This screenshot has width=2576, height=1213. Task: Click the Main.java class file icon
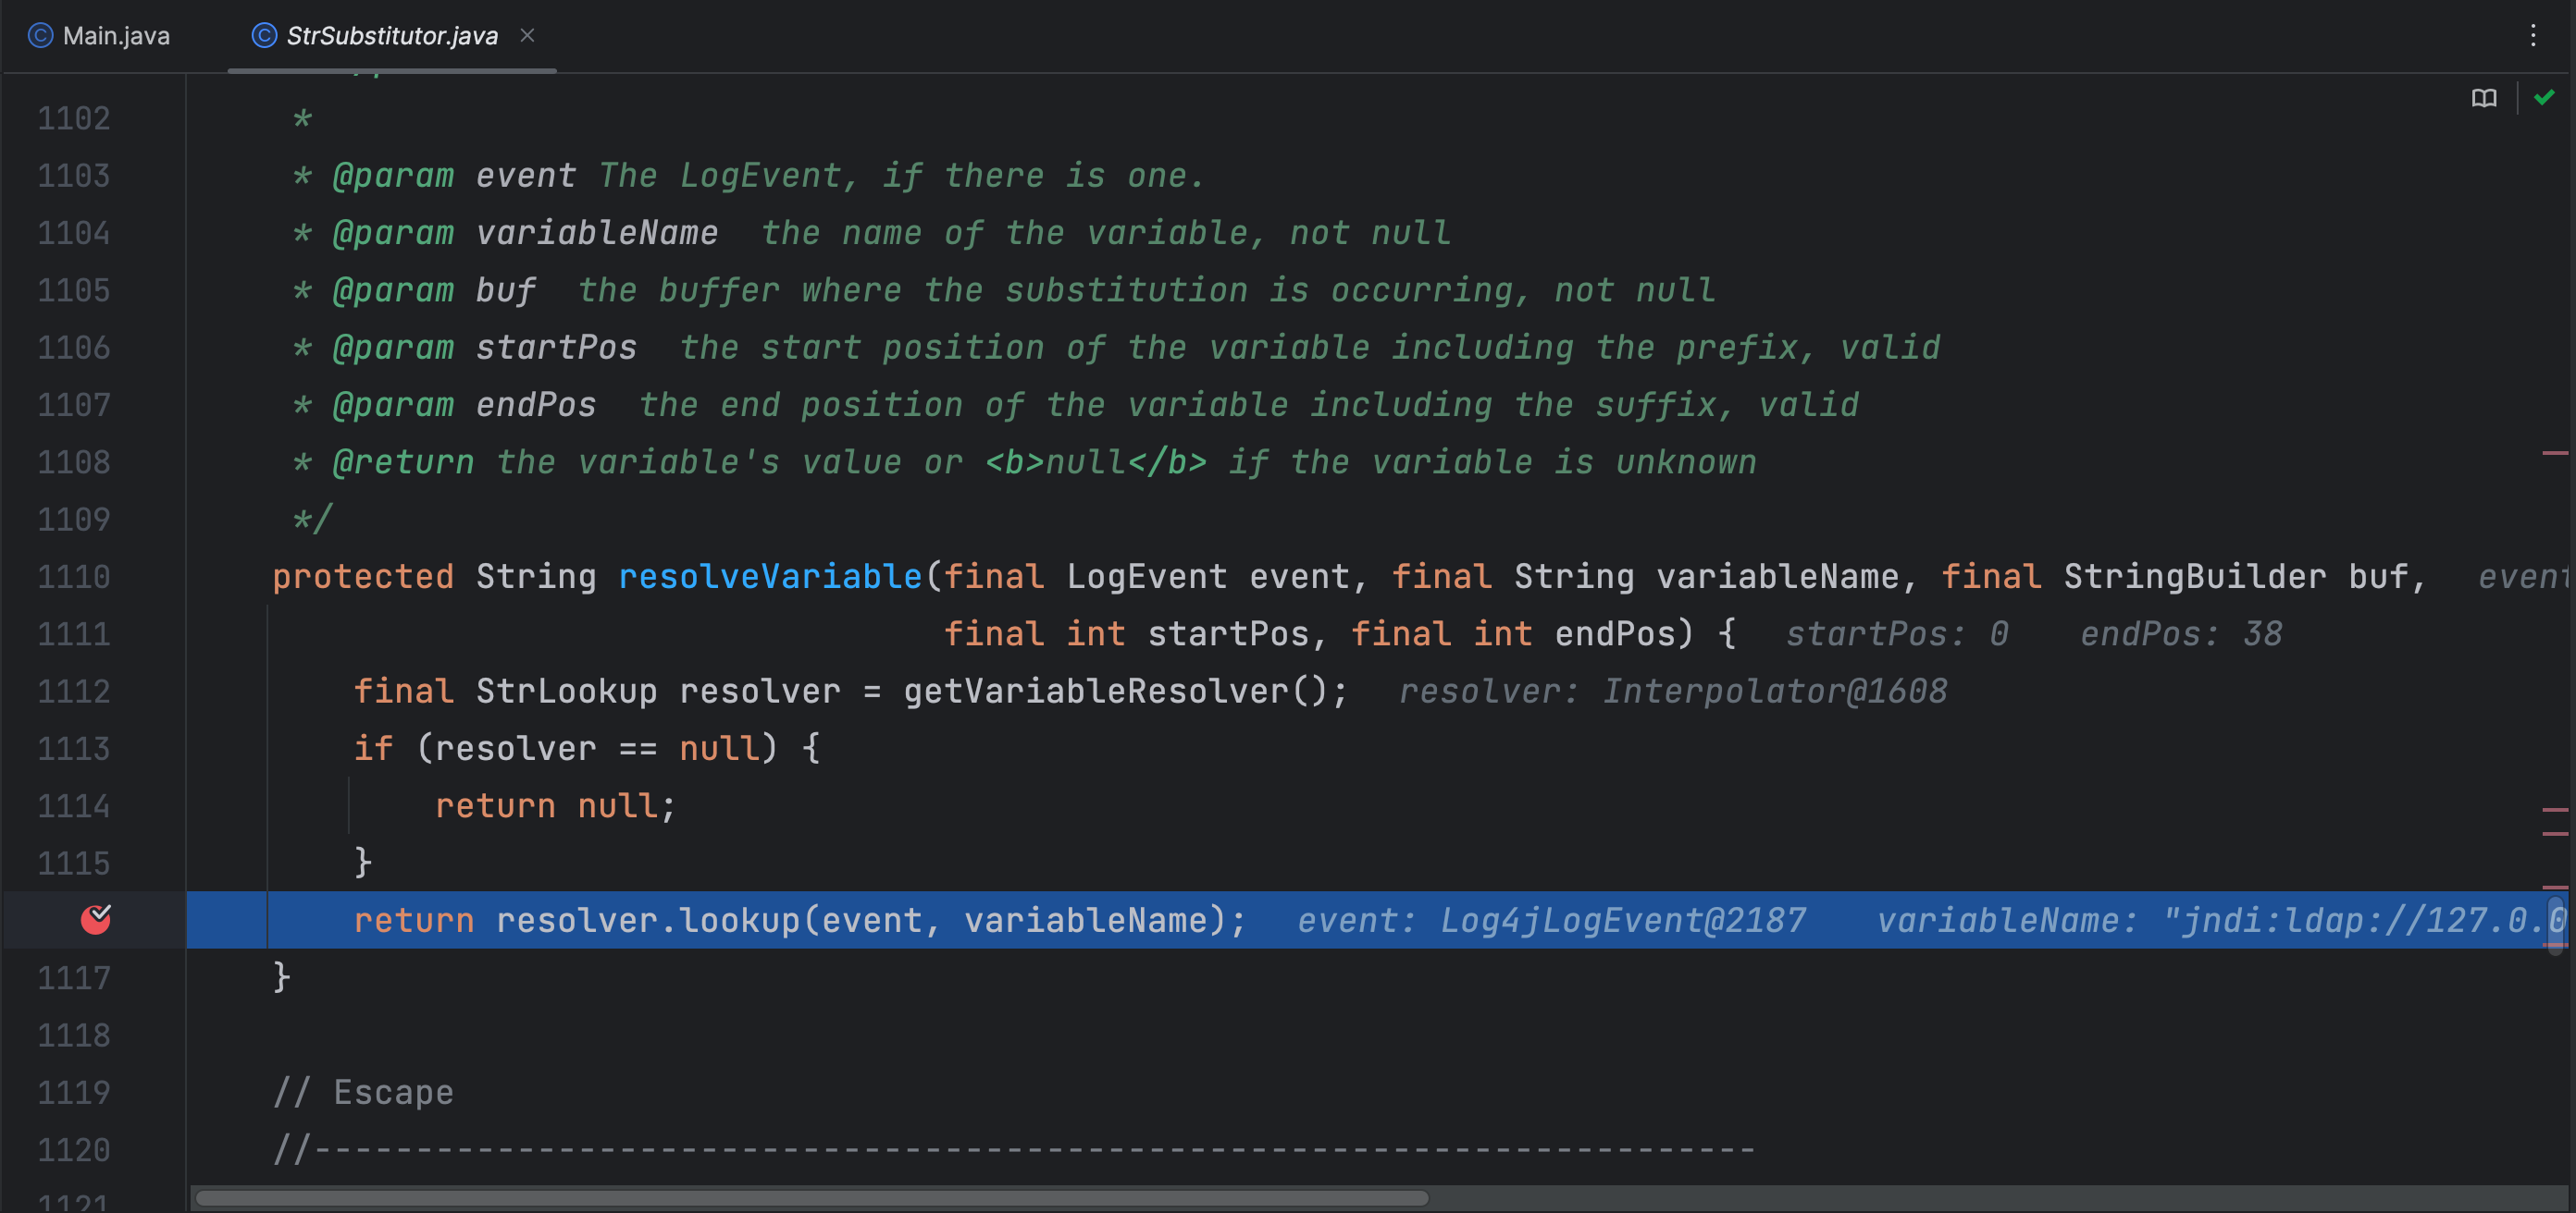[40, 36]
